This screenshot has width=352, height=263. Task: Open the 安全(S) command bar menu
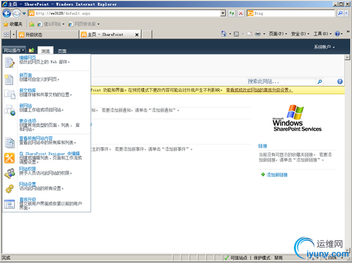(x=300, y=34)
